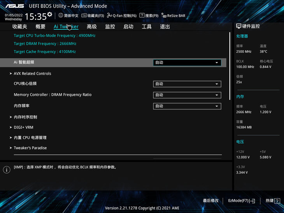Switch to EzMode(F7)

tap(241, 201)
